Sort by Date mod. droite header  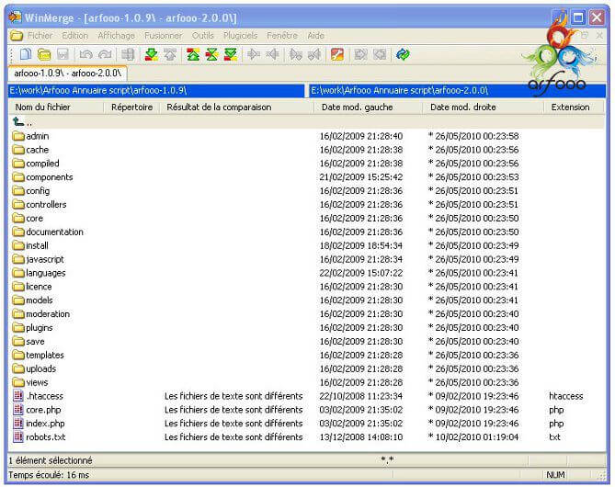pyautogui.click(x=484, y=107)
